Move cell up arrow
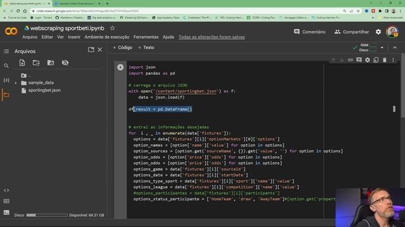The width and height of the screenshot is (405, 227). [x=333, y=60]
